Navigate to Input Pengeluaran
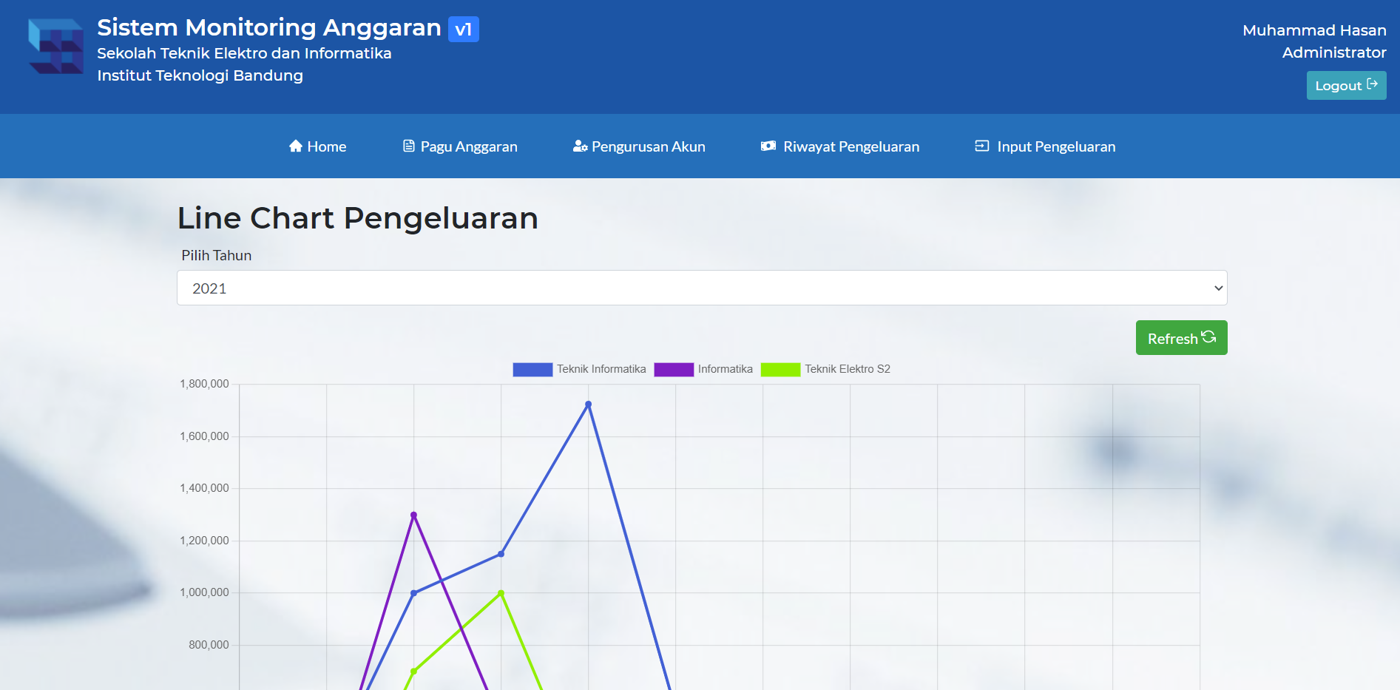Image resolution: width=1400 pixels, height=690 pixels. [x=1045, y=146]
